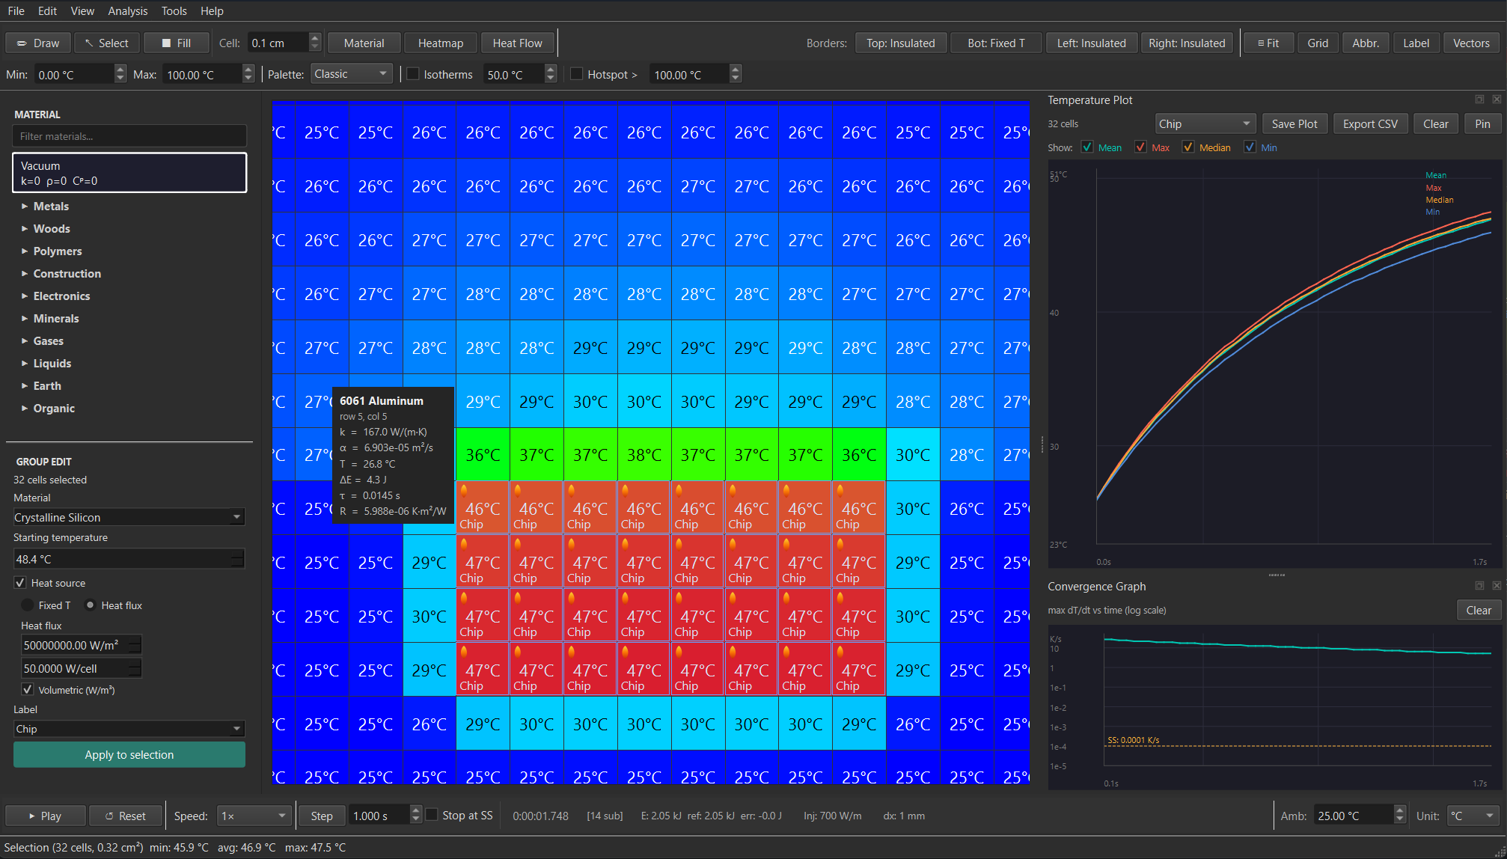Click the Fit view button
The image size is (1507, 859).
(1268, 43)
